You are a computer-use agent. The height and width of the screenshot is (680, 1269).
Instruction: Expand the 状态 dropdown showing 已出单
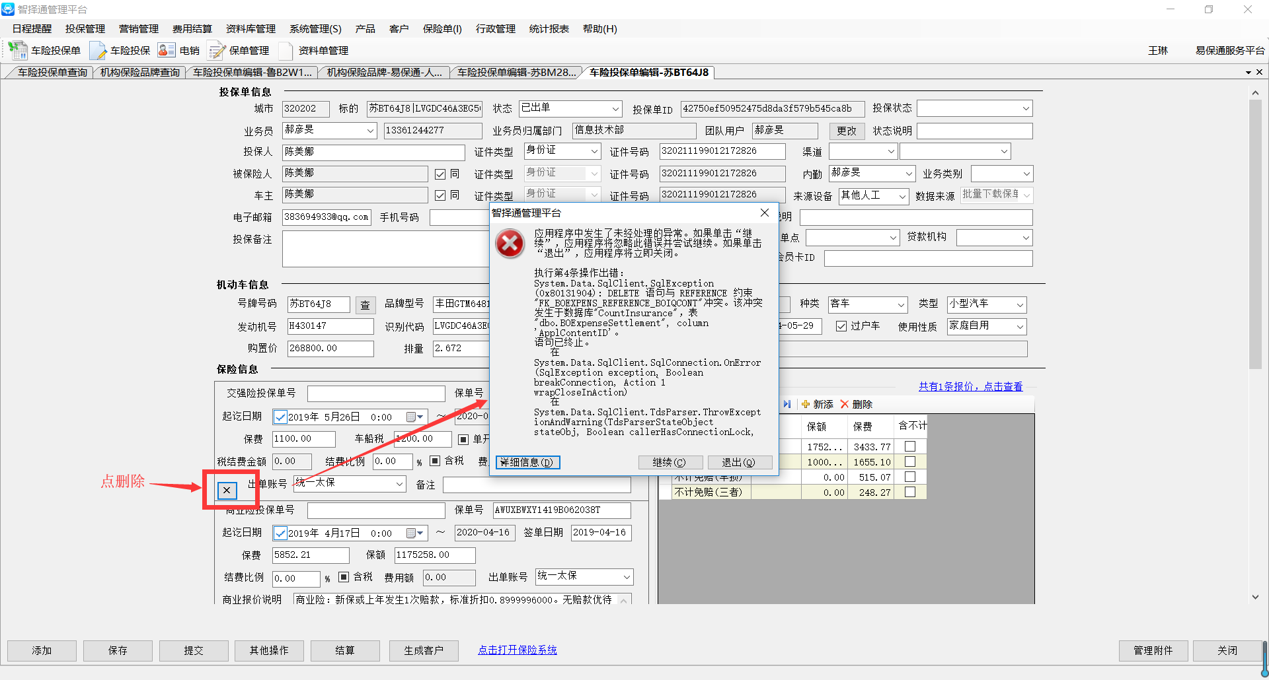pos(615,108)
